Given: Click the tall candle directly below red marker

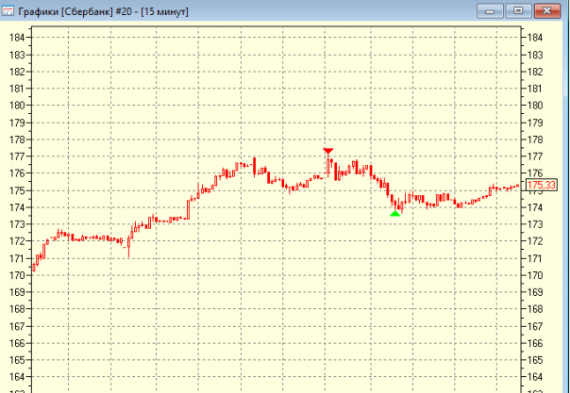Looking at the screenshot, I should pyautogui.click(x=328, y=166).
